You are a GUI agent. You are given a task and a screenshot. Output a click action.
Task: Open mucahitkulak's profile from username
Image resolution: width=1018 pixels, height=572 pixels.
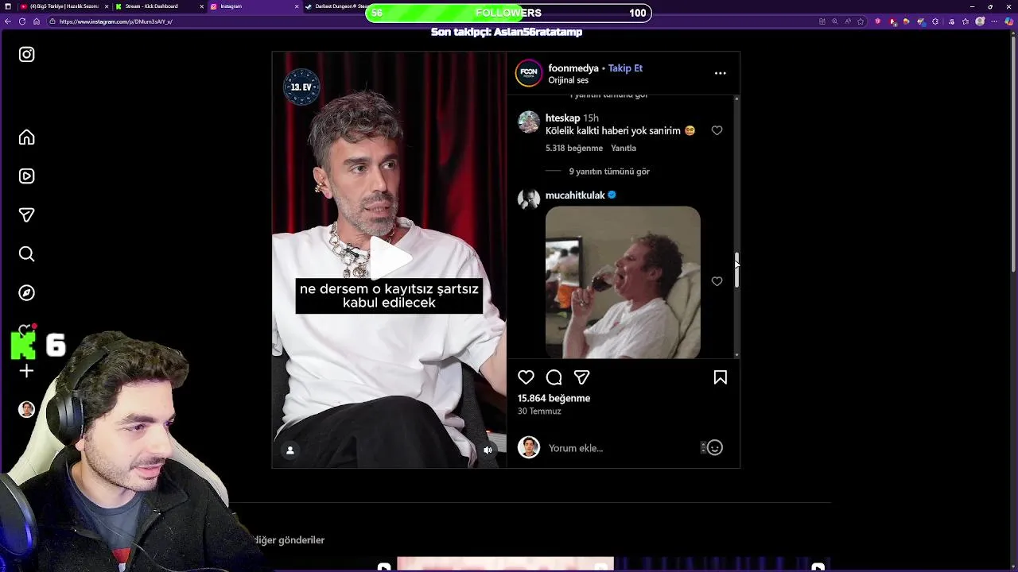click(x=575, y=195)
